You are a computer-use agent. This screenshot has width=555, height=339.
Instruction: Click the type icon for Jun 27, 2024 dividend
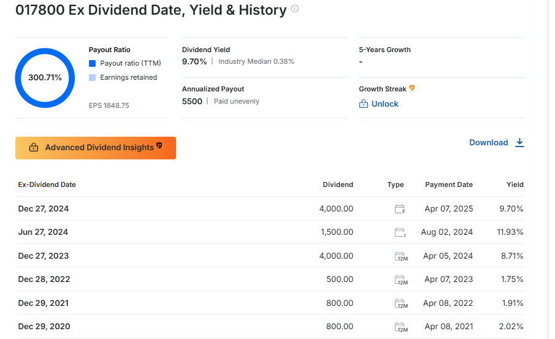[x=400, y=232]
